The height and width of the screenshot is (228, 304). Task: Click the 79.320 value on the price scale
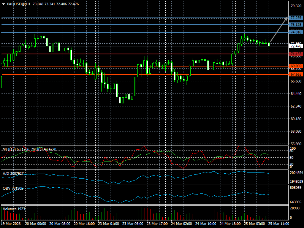296,6
